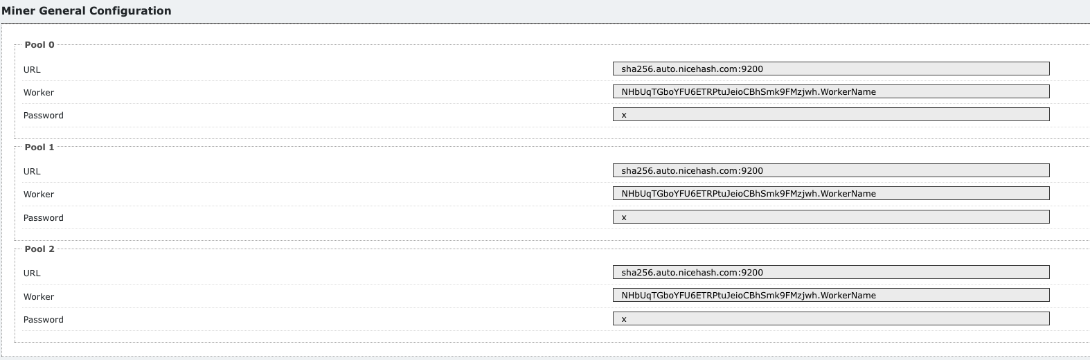Focus the Pool 0 Password field
This screenshot has height=360, width=1090.
(x=831, y=114)
